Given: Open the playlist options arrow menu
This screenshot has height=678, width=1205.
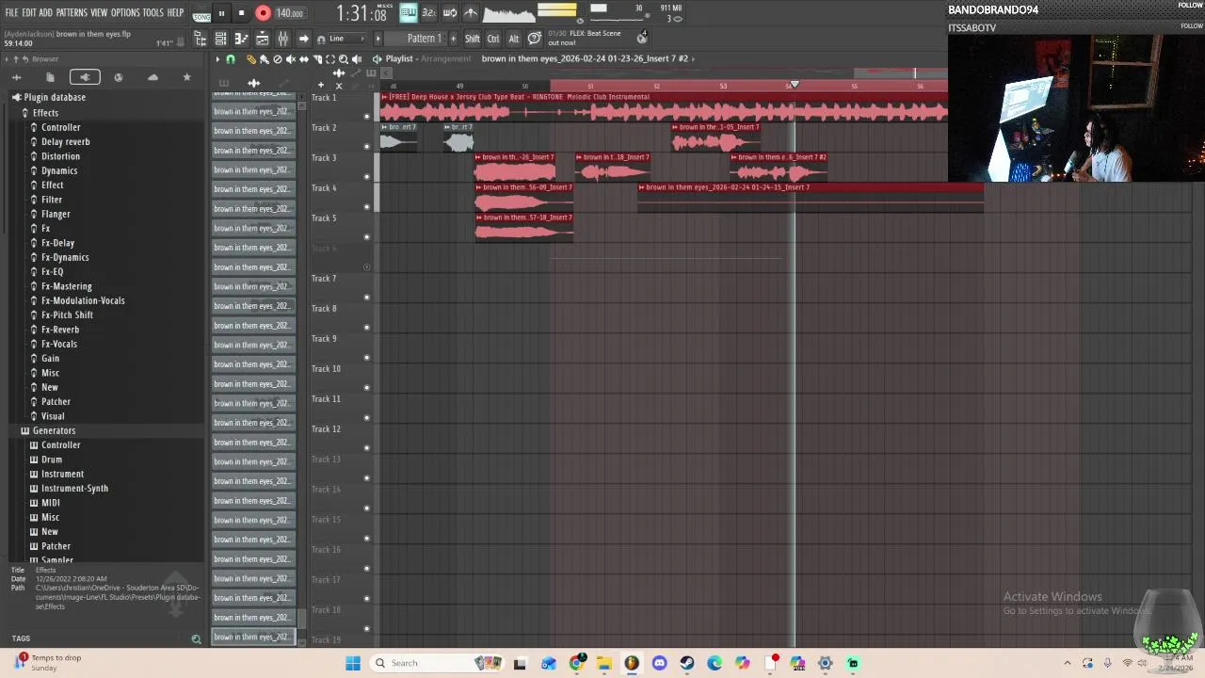Looking at the screenshot, I should coord(217,59).
